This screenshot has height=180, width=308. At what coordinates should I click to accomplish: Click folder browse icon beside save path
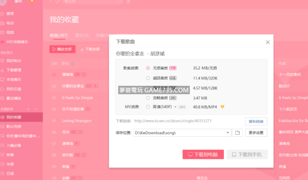click(237, 133)
